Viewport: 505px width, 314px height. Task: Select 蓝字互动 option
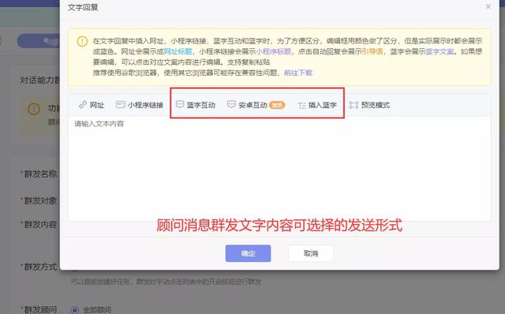(x=196, y=105)
